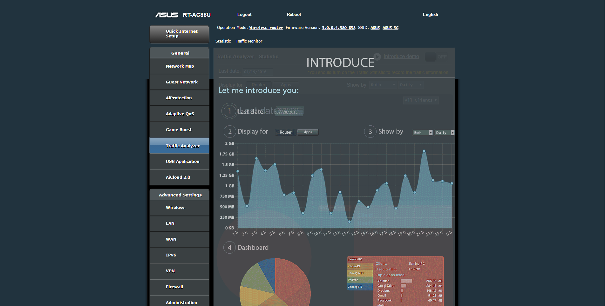Viewport: 605px width, 306px height.
Task: Click the chart peak point above 21h
Action: 424,151
